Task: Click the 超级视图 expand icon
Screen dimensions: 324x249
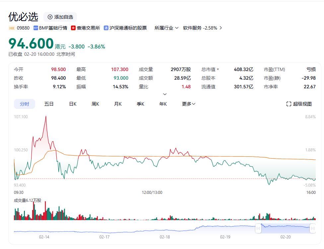Action: 289,104
